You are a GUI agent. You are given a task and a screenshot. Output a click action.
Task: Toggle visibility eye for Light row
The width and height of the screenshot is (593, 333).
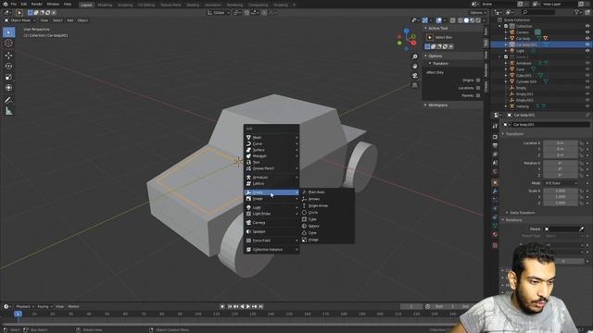tap(587, 51)
